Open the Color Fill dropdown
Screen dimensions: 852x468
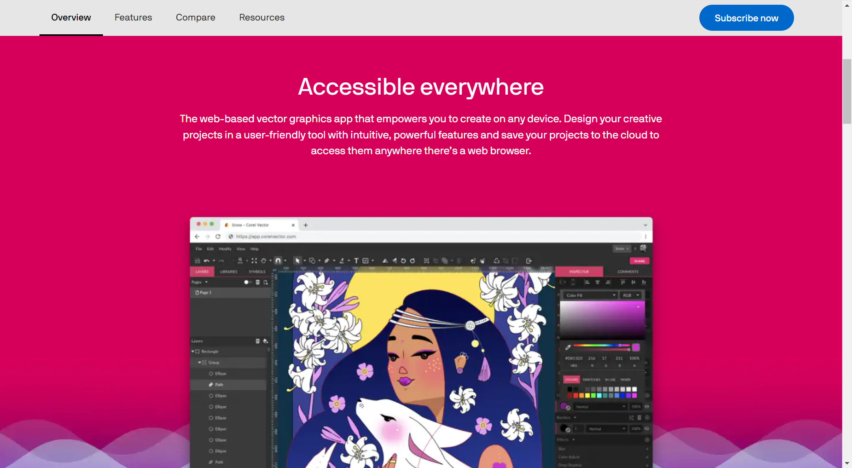[590, 295]
